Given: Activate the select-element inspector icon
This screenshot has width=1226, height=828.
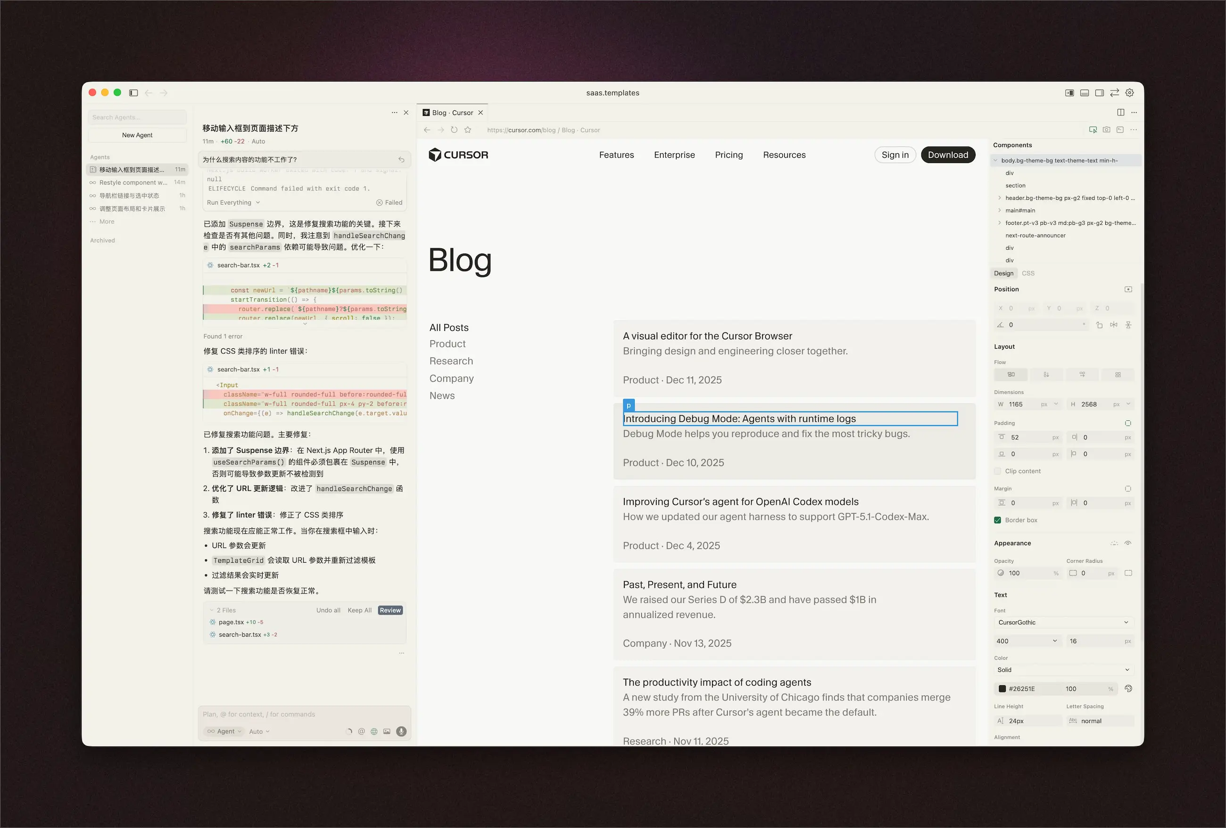Looking at the screenshot, I should 1093,130.
